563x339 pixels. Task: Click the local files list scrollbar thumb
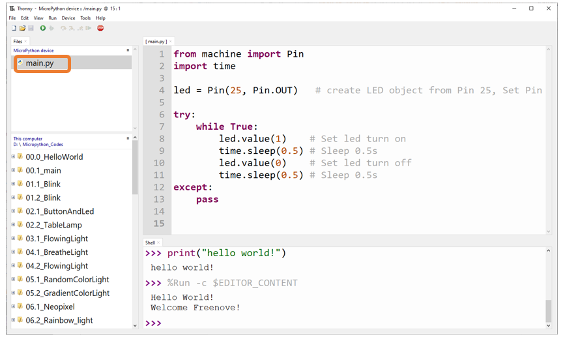pos(135,167)
